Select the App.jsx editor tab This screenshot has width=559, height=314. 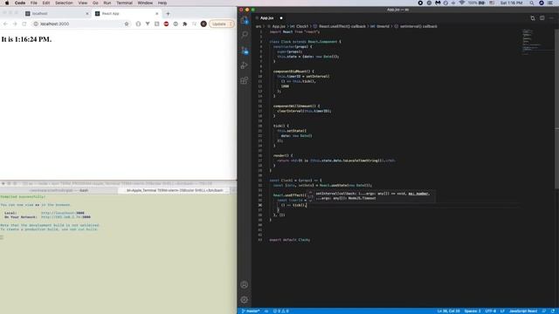click(x=269, y=17)
